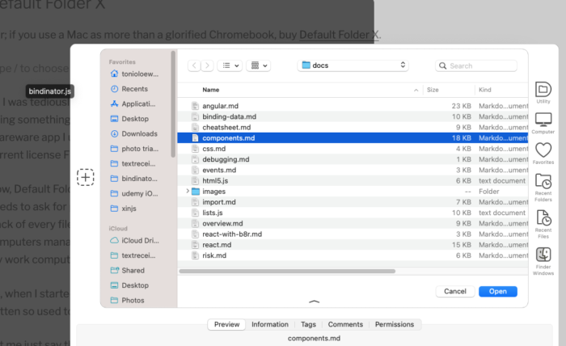Select the binding-data.md file
This screenshot has height=346, width=566.
click(x=353, y=116)
